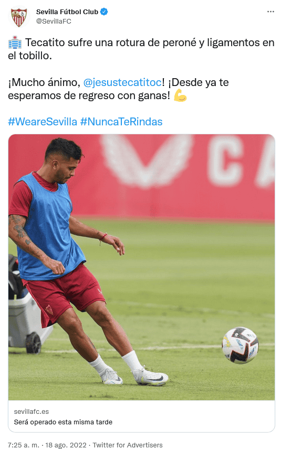The width and height of the screenshot is (281, 449).
Task: Click the hospital emoji in the tweet
Action: [15, 42]
